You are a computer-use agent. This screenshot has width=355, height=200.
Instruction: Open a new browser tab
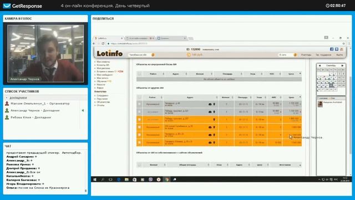click(x=191, y=38)
